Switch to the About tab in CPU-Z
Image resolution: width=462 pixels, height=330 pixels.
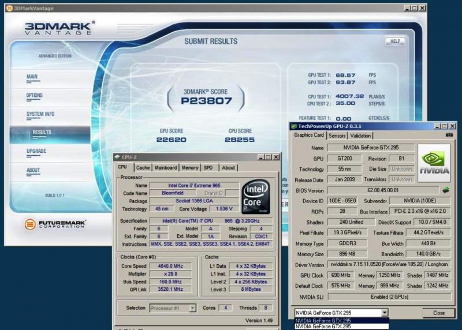coord(228,168)
